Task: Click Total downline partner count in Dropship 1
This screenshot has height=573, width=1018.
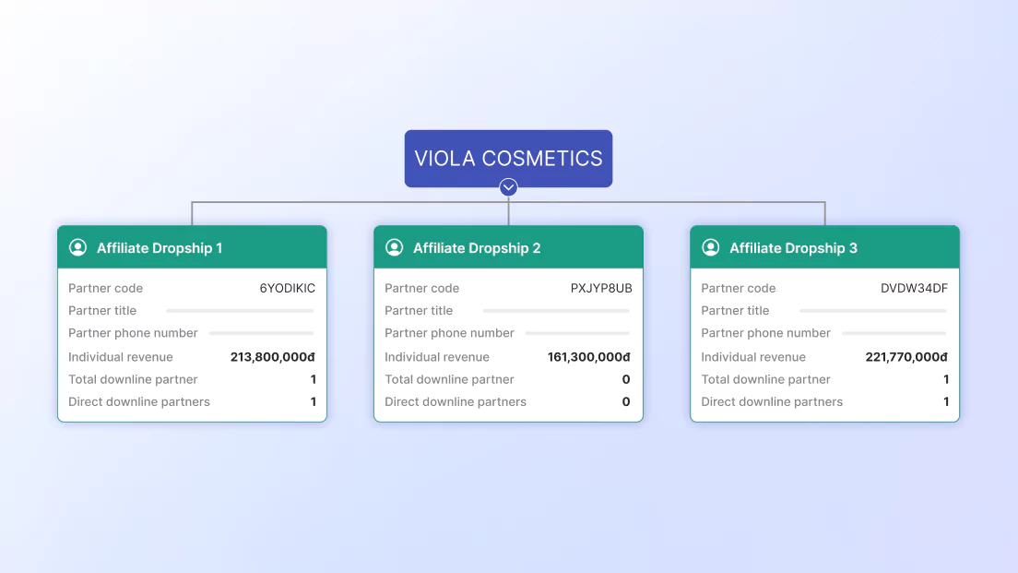Action: [314, 379]
